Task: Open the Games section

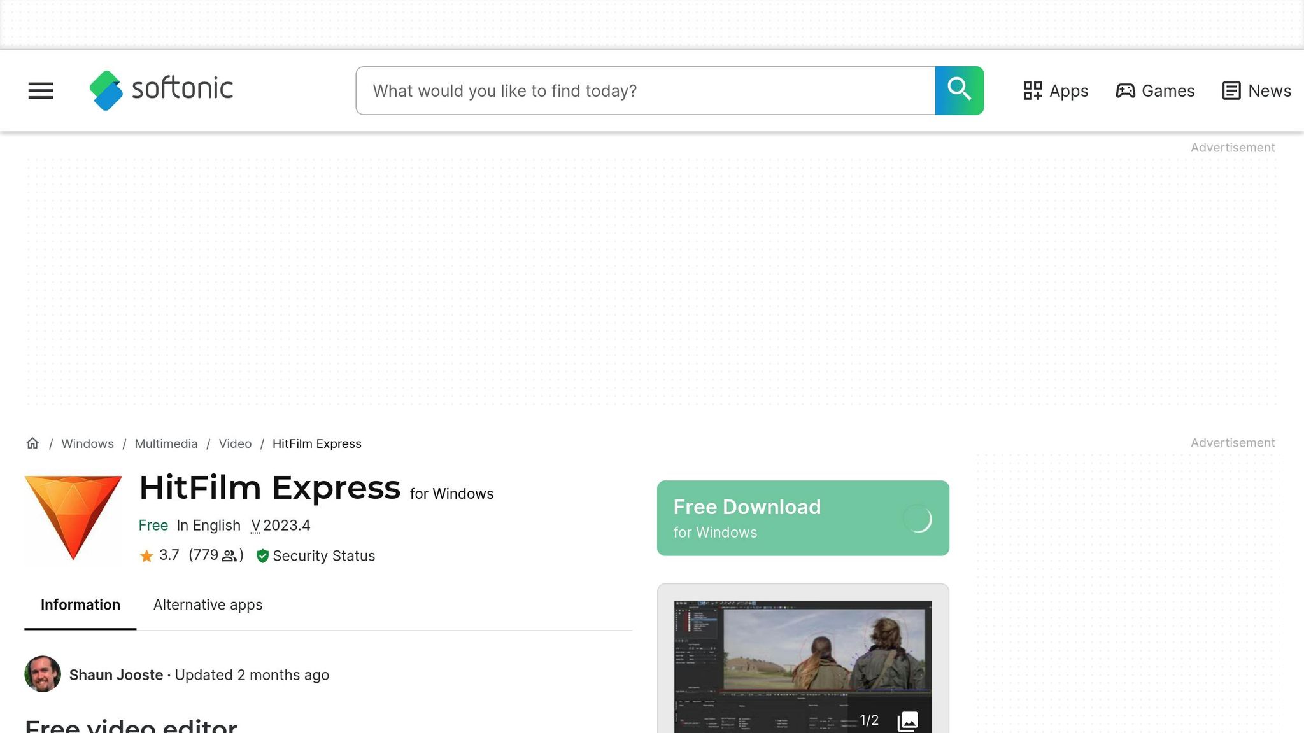Action: 1155,91
